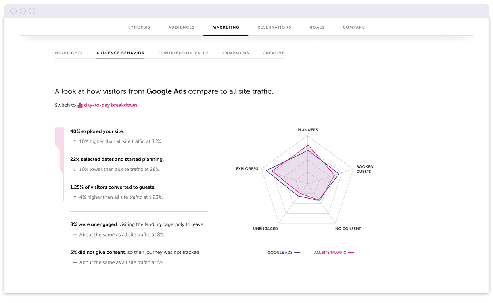The width and height of the screenshot is (493, 303).
Task: Switch to the Highlights sub-tab
Action: 69,53
